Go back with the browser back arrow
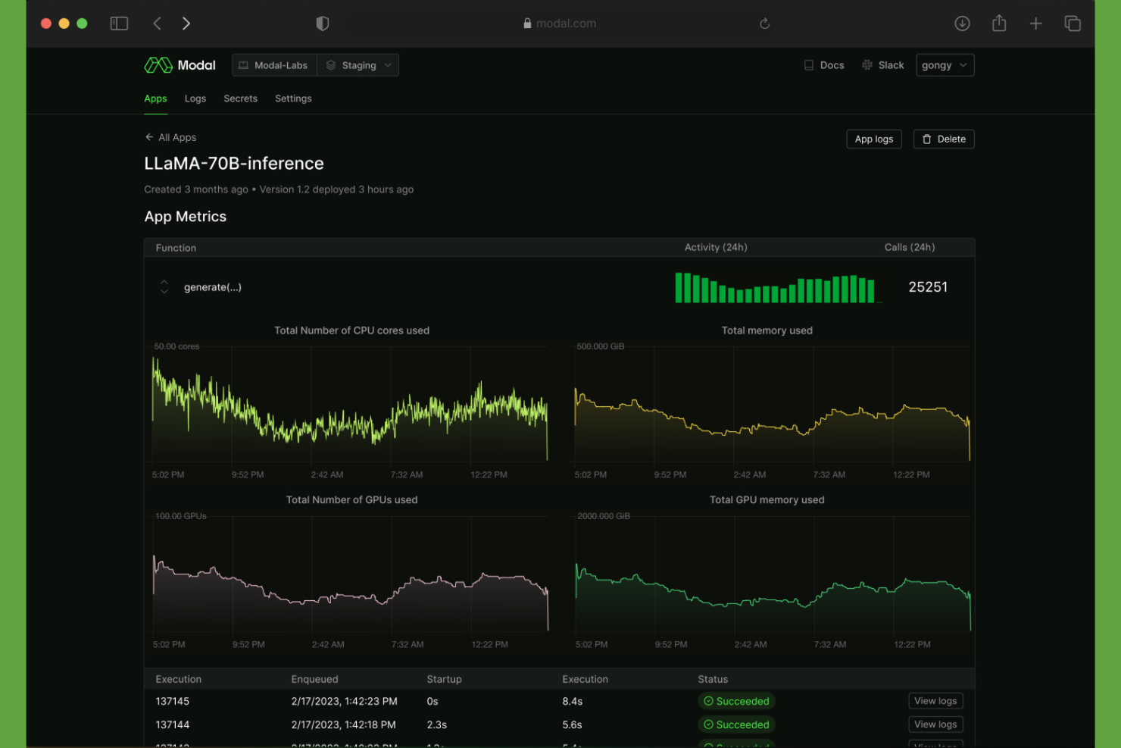Image resolution: width=1121 pixels, height=748 pixels. click(x=157, y=23)
